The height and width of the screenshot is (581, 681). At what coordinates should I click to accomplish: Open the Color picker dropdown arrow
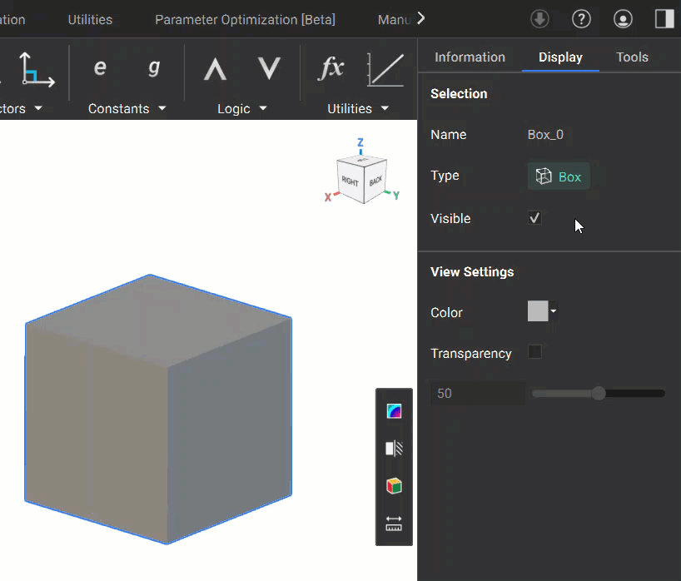554,311
